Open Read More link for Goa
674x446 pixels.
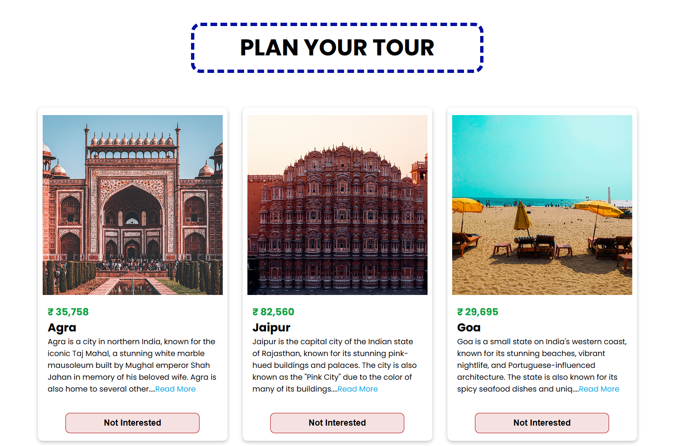[x=599, y=389]
